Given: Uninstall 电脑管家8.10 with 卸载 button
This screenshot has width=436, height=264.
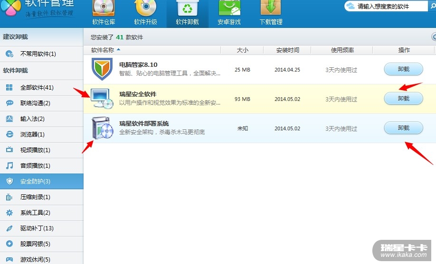Looking at the screenshot, I should click(x=404, y=69).
